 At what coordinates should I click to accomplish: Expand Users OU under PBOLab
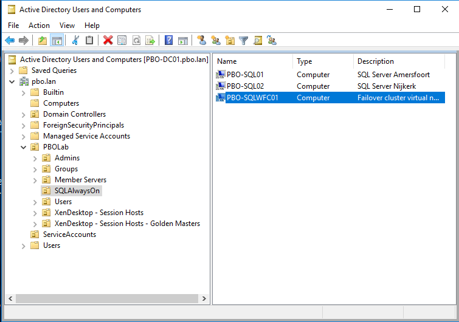click(35, 202)
